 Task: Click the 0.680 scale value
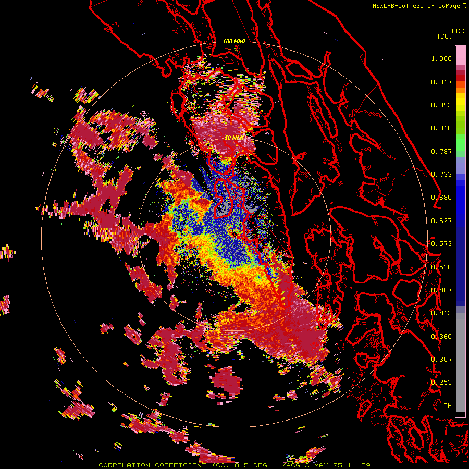click(441, 198)
